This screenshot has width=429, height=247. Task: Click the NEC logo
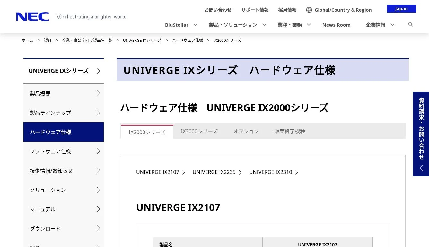click(32, 17)
